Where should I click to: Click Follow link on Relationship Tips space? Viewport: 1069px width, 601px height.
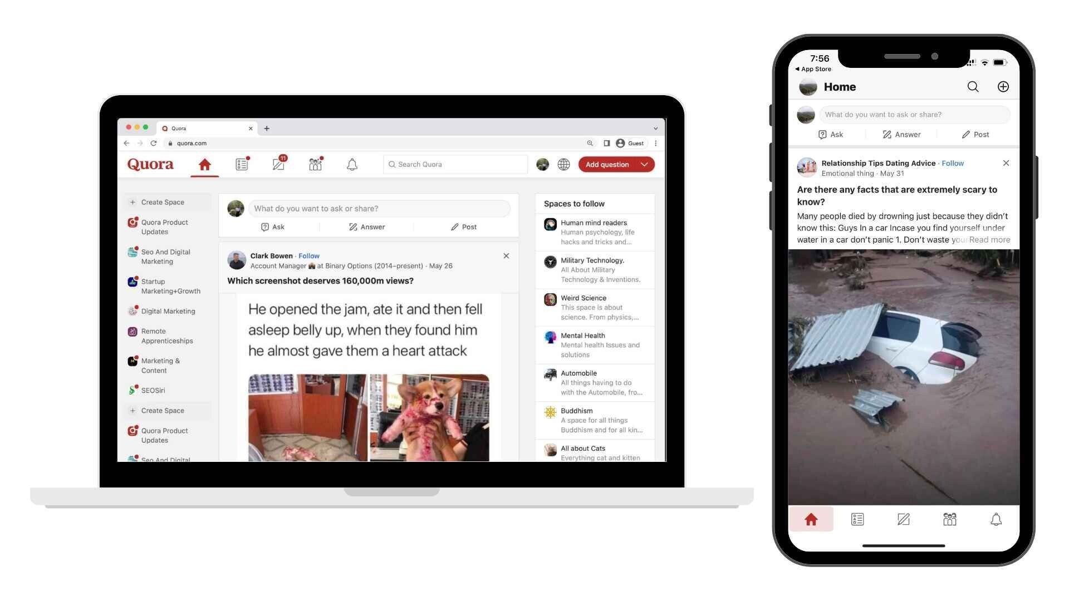(x=953, y=163)
